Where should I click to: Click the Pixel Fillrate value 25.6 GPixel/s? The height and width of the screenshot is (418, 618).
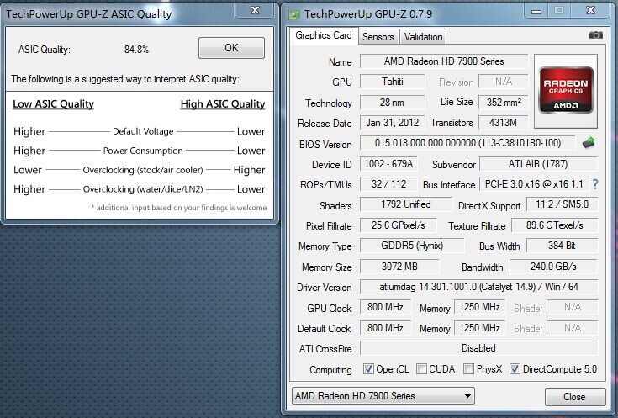point(398,225)
